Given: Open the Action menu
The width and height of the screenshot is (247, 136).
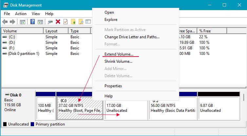Looking at the screenshot, I should click(x=21, y=14).
